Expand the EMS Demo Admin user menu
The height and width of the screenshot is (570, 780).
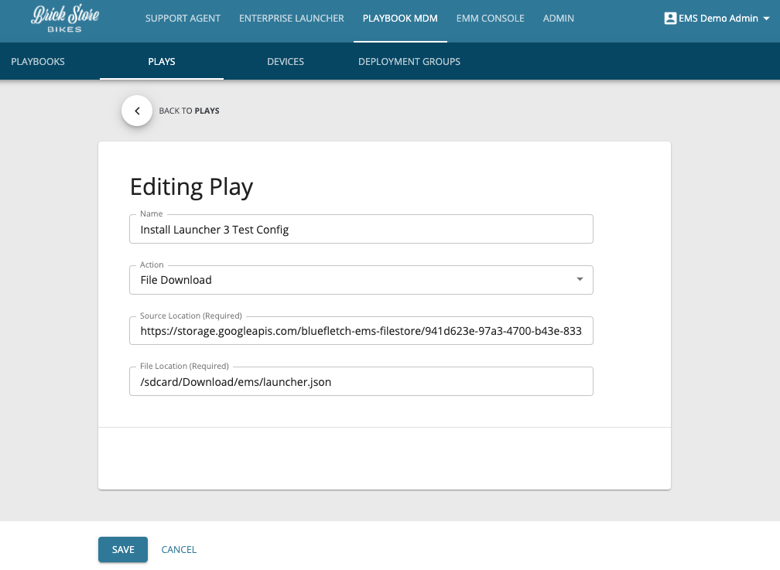(x=716, y=18)
